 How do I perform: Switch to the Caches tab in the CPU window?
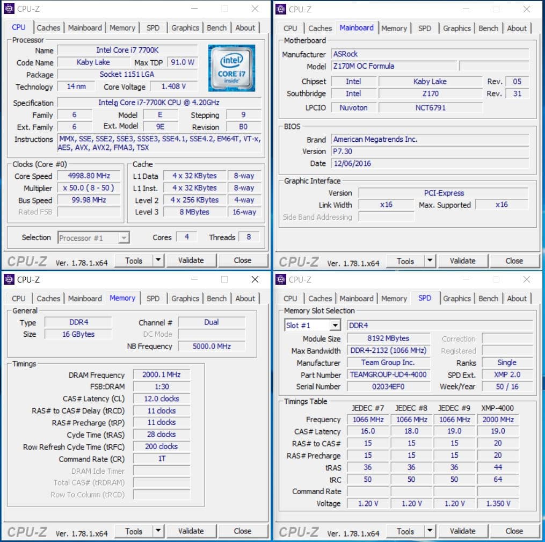tap(48, 28)
